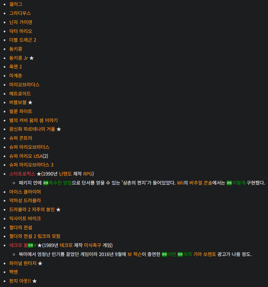Visit the 펀치 아웃!! article
Image resolution: width=268 pixels, height=287 pixels.
click(x=20, y=281)
